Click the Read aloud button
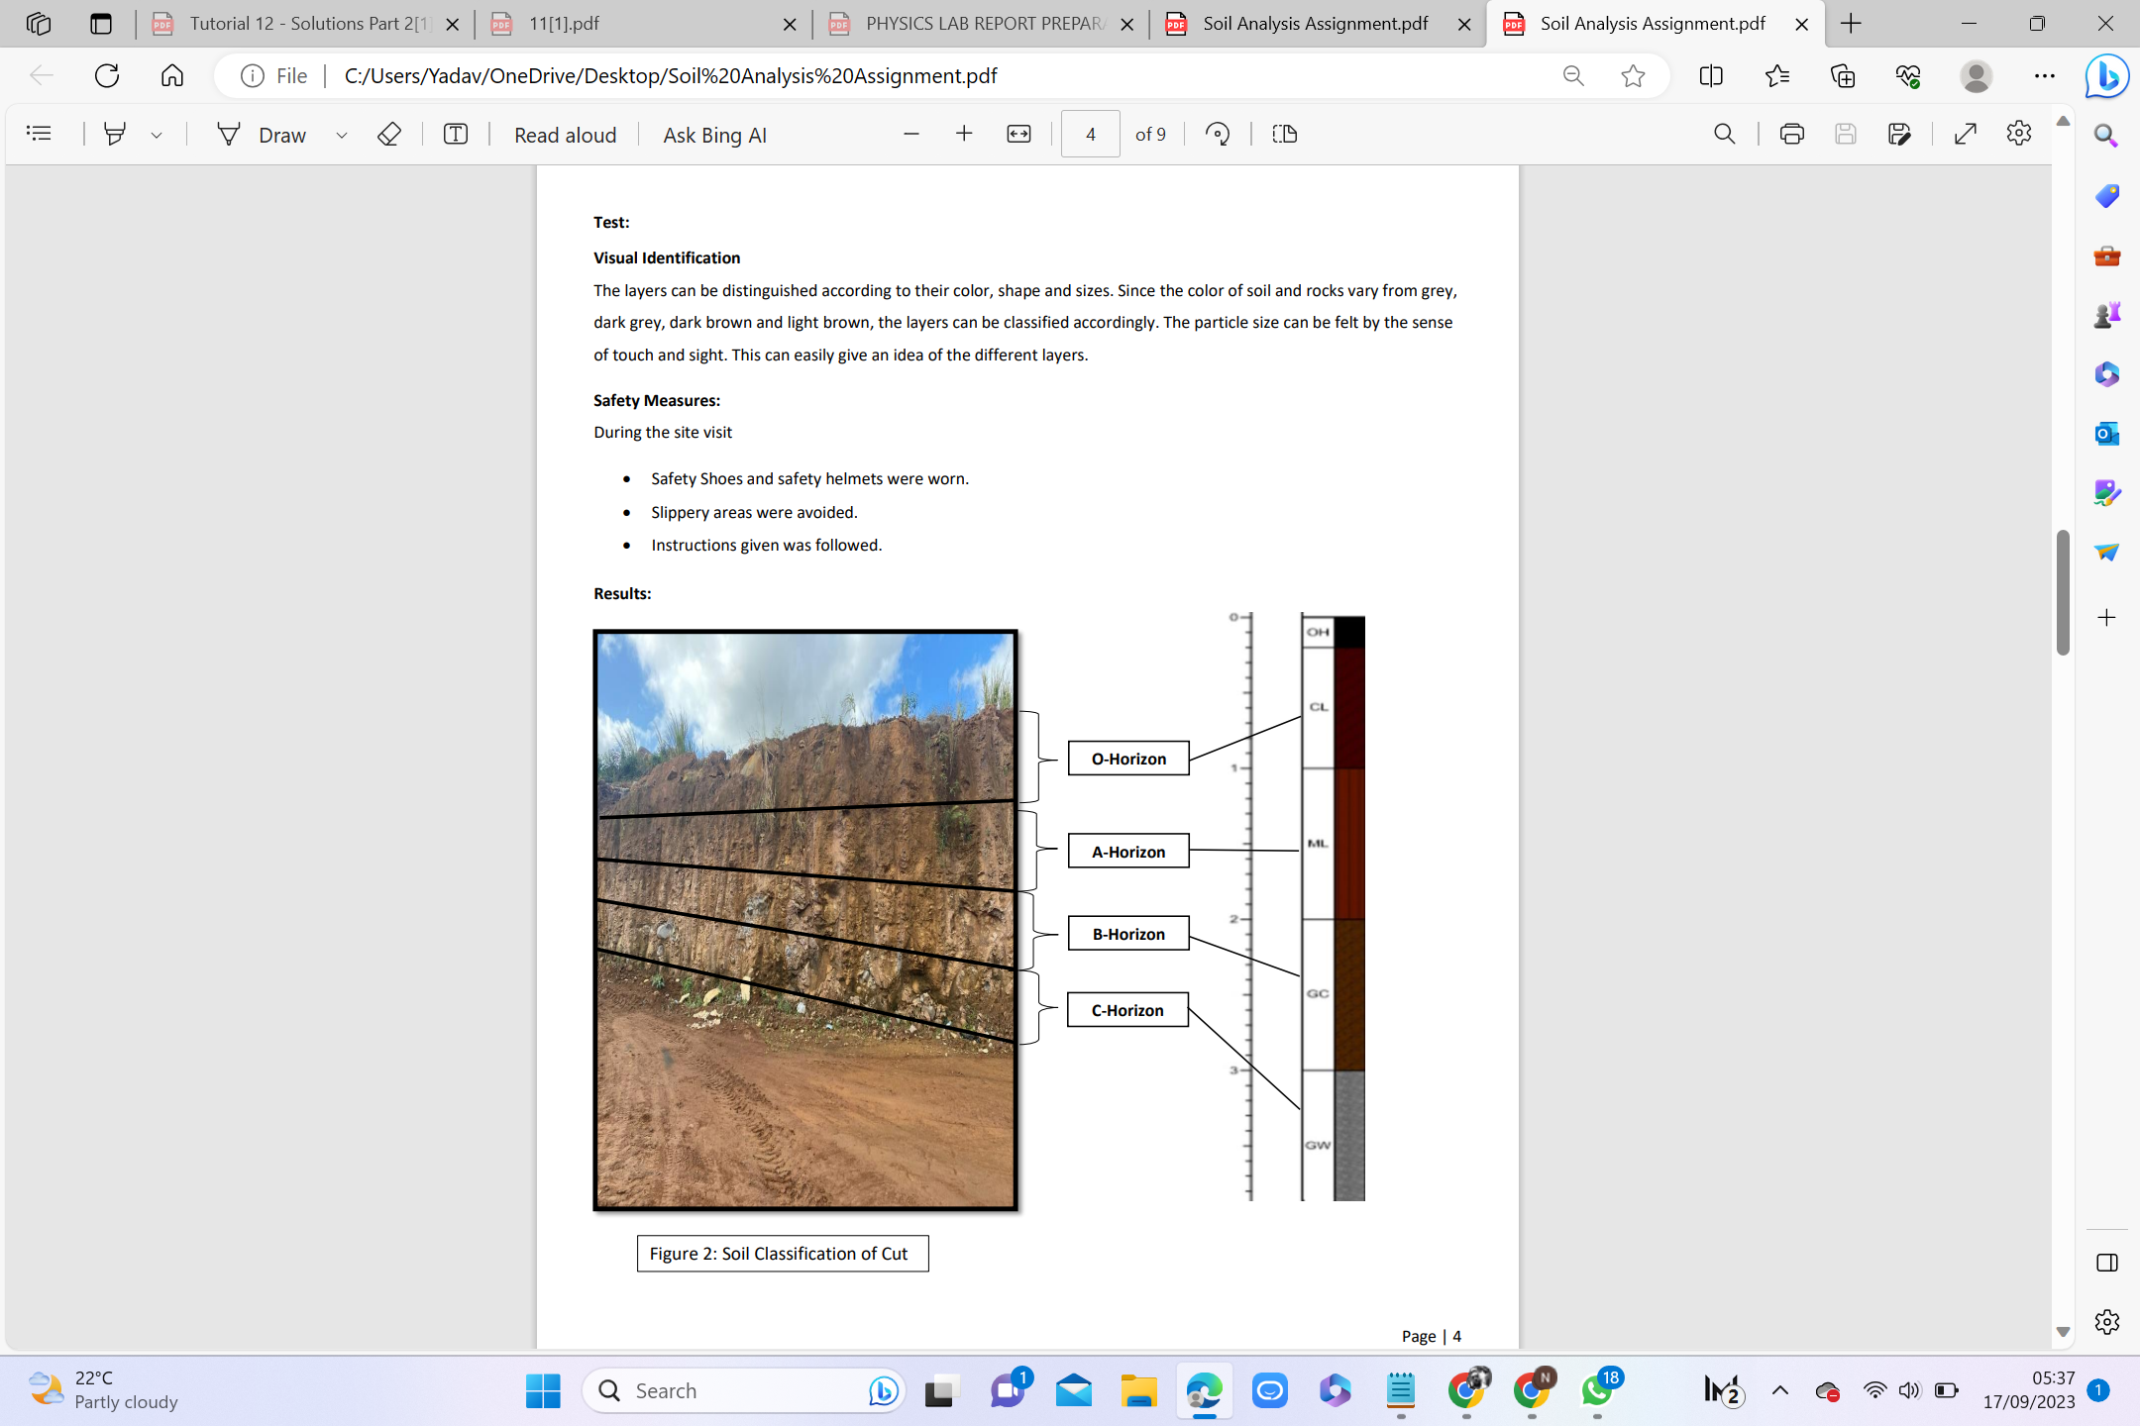Screen dimensions: 2140x1426 [565, 134]
